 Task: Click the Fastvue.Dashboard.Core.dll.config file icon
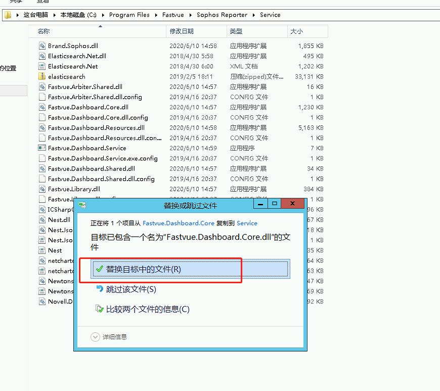click(x=42, y=117)
